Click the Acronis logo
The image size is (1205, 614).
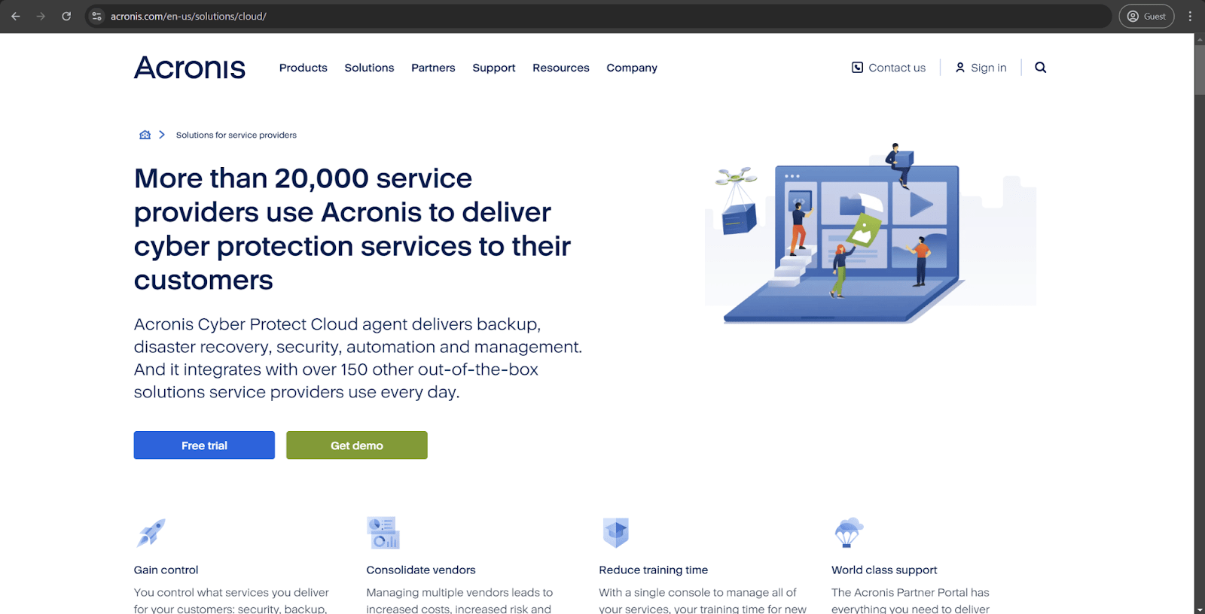[x=190, y=68]
